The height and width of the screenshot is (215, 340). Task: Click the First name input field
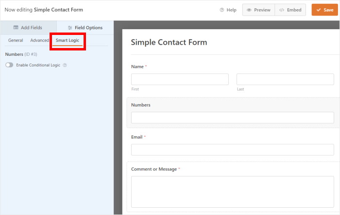(x=180, y=79)
